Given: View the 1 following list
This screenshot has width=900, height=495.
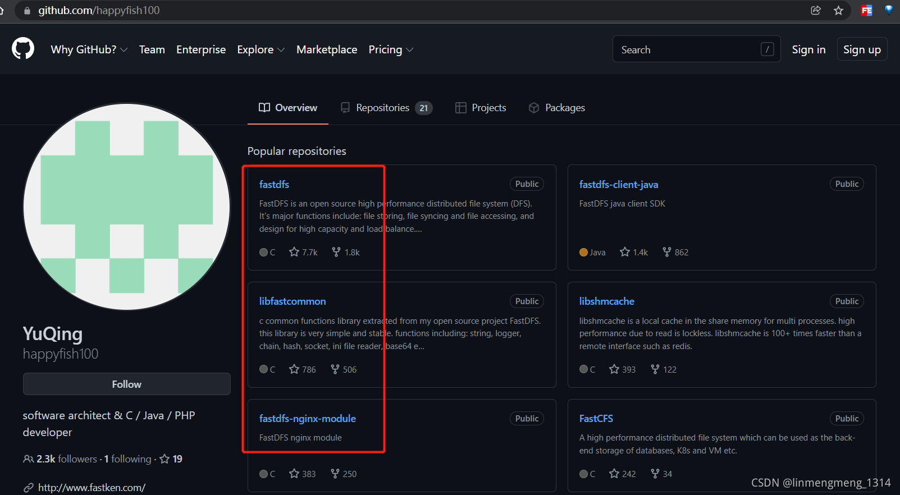Looking at the screenshot, I should (x=127, y=459).
